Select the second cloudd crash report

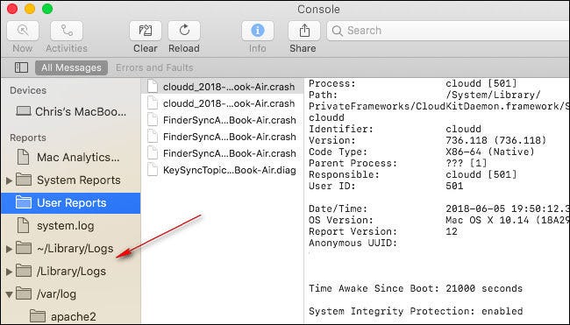point(222,103)
